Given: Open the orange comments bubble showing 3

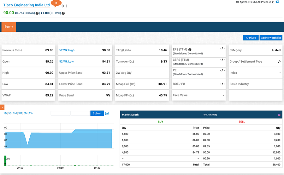Looking at the screenshot, I should pos(56,3).
